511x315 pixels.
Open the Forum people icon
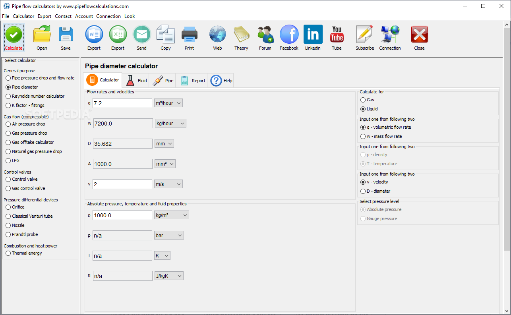coord(265,35)
